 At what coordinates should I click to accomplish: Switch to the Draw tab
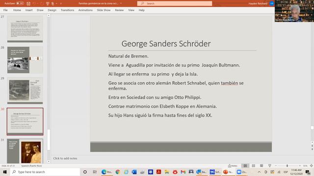(x=40, y=10)
